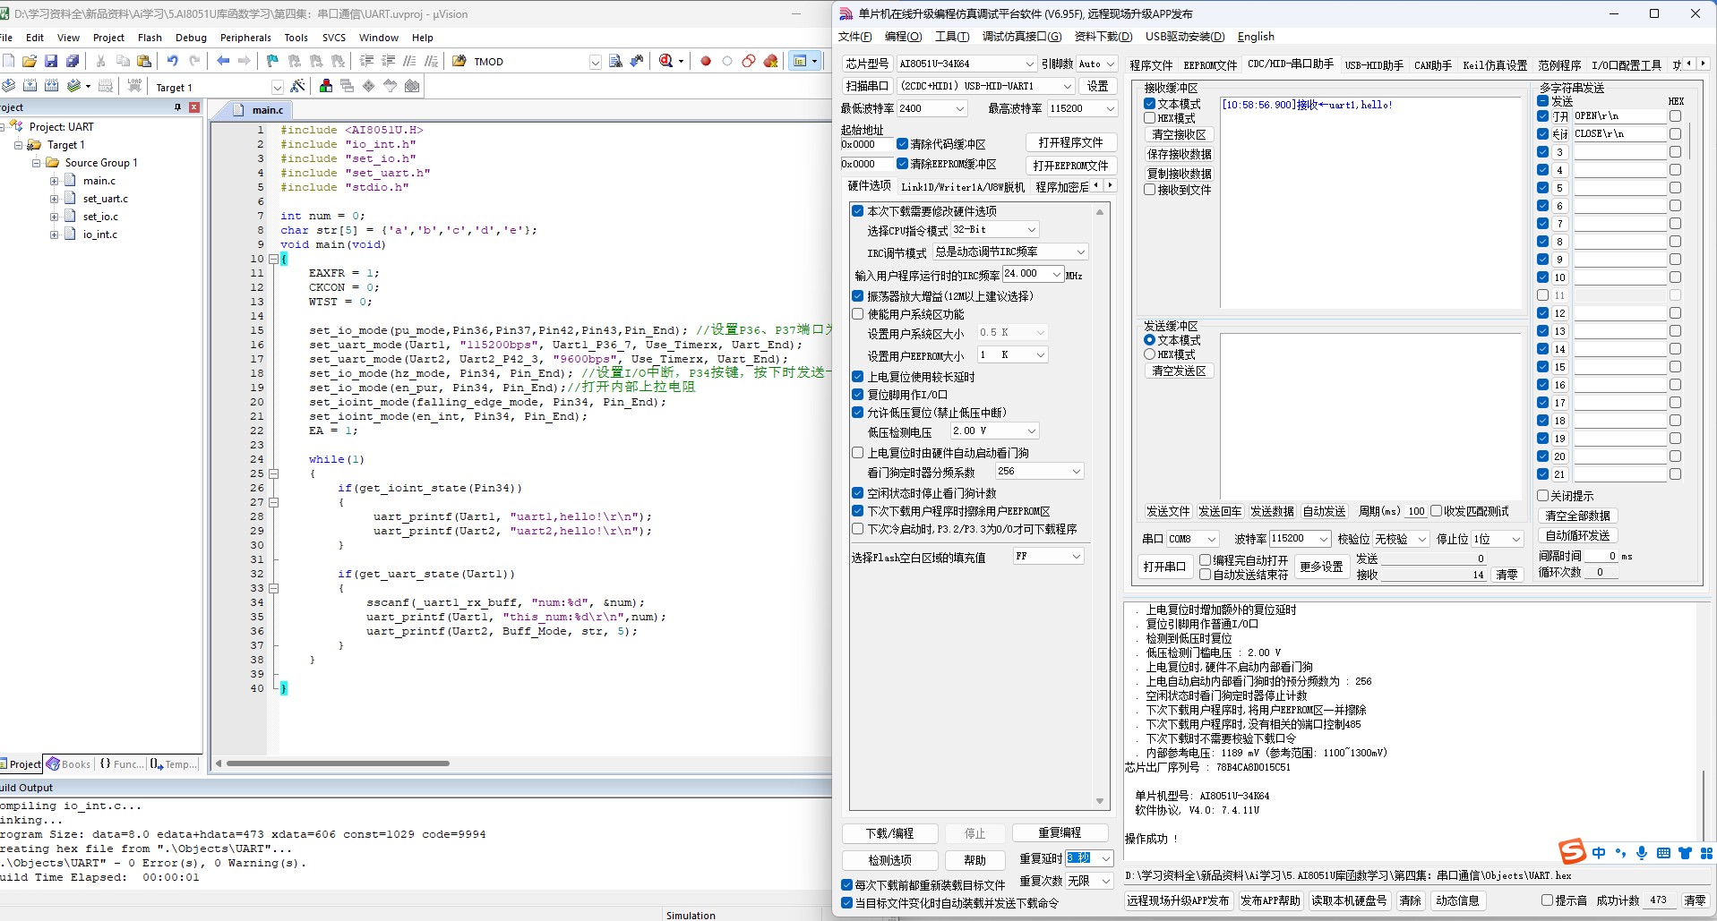Click the Download LOAD icon
This screenshot has width=1717, height=921.
point(134,86)
